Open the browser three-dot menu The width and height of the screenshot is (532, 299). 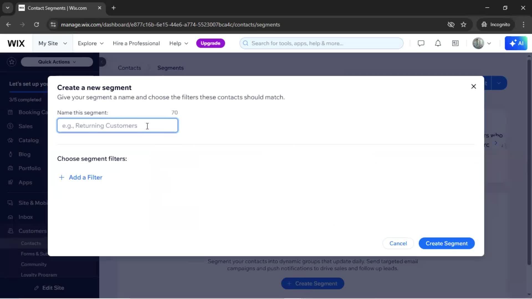coord(523,24)
